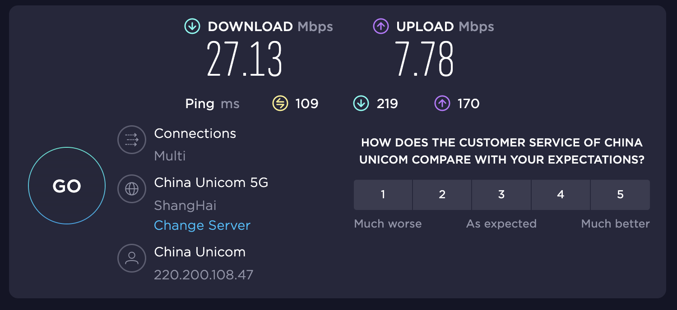
Task: Click the 7.78 upload speed result
Action: point(424,59)
